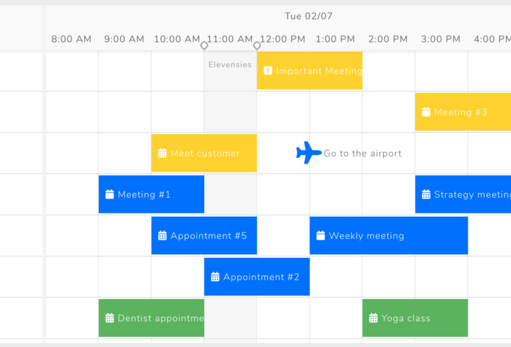Open the Dentist appointment event
The image size is (511, 347).
(151, 318)
